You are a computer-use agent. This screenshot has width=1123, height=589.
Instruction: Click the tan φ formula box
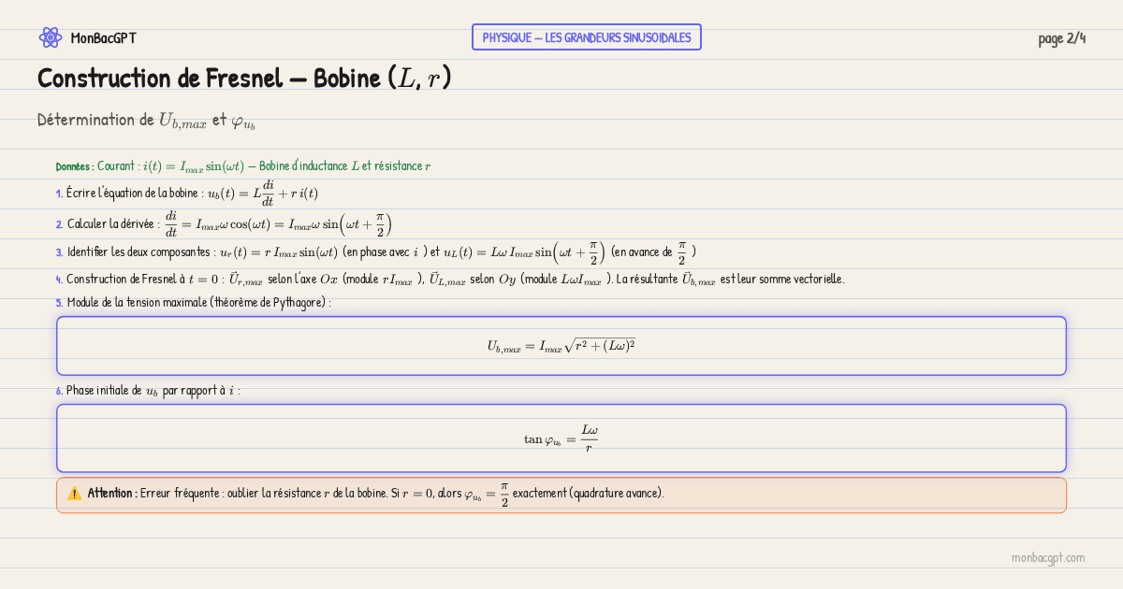pyautogui.click(x=561, y=438)
